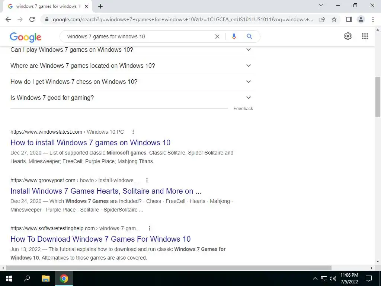Go back to previous page
381x286 pixels.
[8, 19]
